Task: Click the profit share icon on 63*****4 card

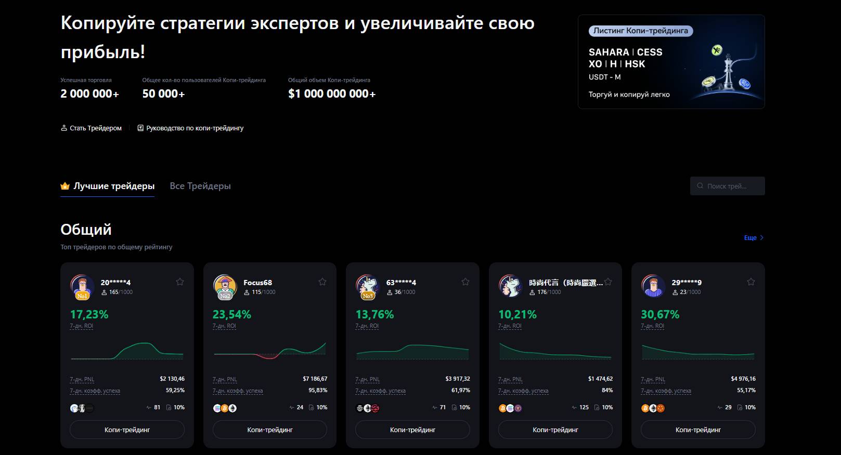Action: click(x=454, y=408)
